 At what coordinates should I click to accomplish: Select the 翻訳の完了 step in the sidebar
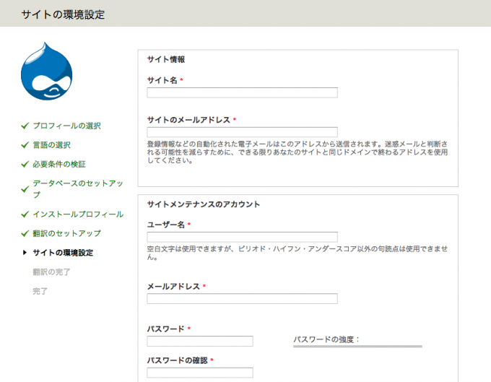pos(51,272)
